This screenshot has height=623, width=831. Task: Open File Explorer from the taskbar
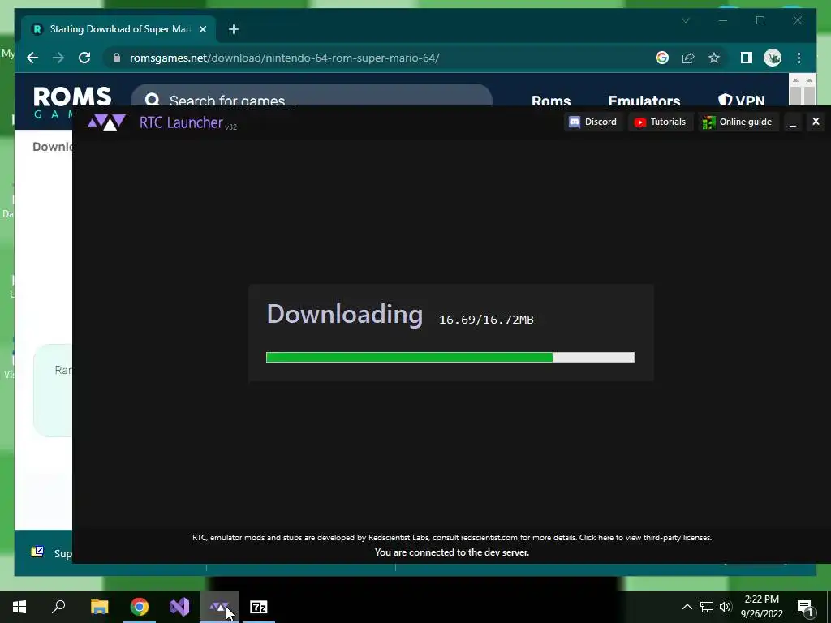click(x=99, y=607)
